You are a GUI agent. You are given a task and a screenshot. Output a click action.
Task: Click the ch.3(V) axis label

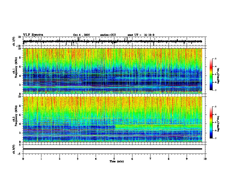pyautogui.click(x=14, y=149)
